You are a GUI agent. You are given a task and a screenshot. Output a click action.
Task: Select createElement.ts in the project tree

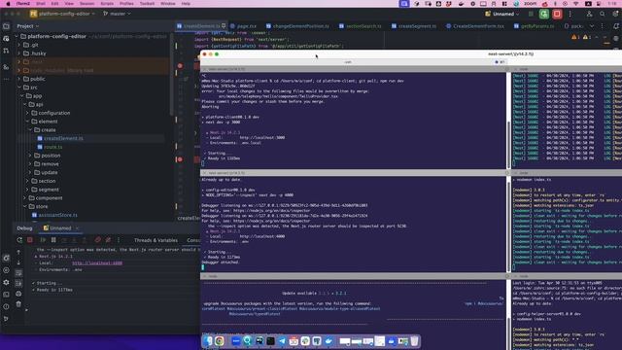pos(63,138)
